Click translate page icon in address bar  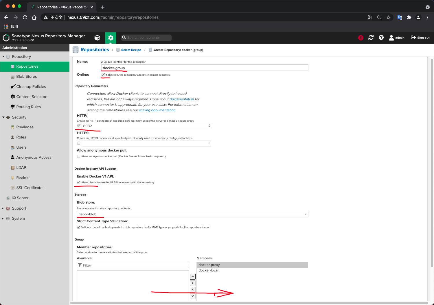click(x=369, y=17)
